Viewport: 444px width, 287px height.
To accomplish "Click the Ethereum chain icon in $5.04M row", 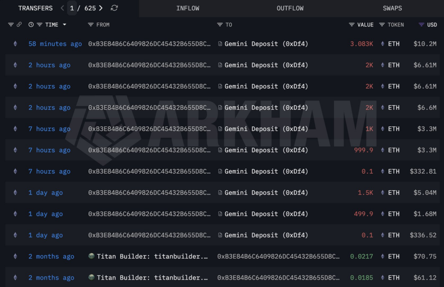I will pos(15,192).
